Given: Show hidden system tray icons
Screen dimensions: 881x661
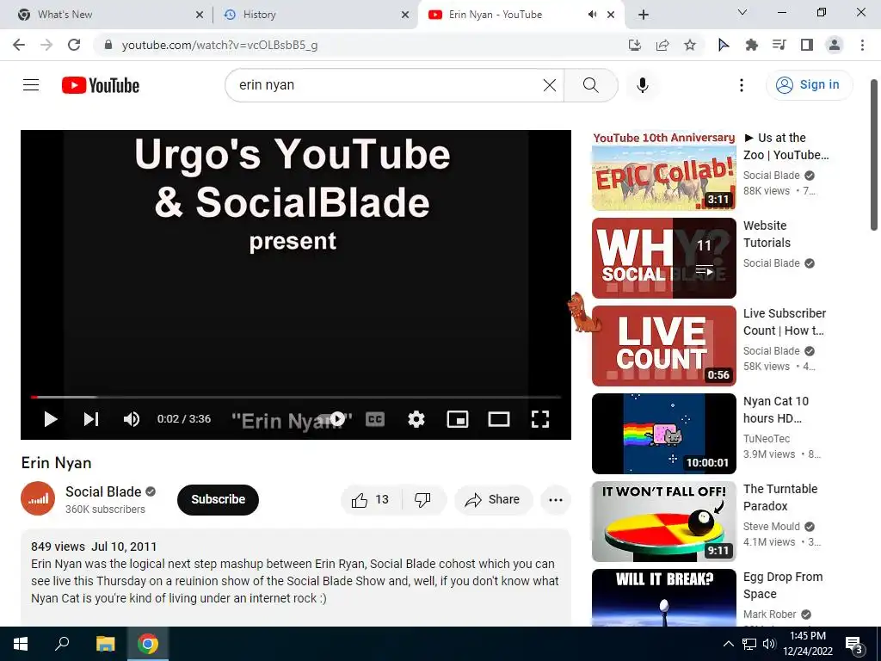Looking at the screenshot, I should 728,644.
